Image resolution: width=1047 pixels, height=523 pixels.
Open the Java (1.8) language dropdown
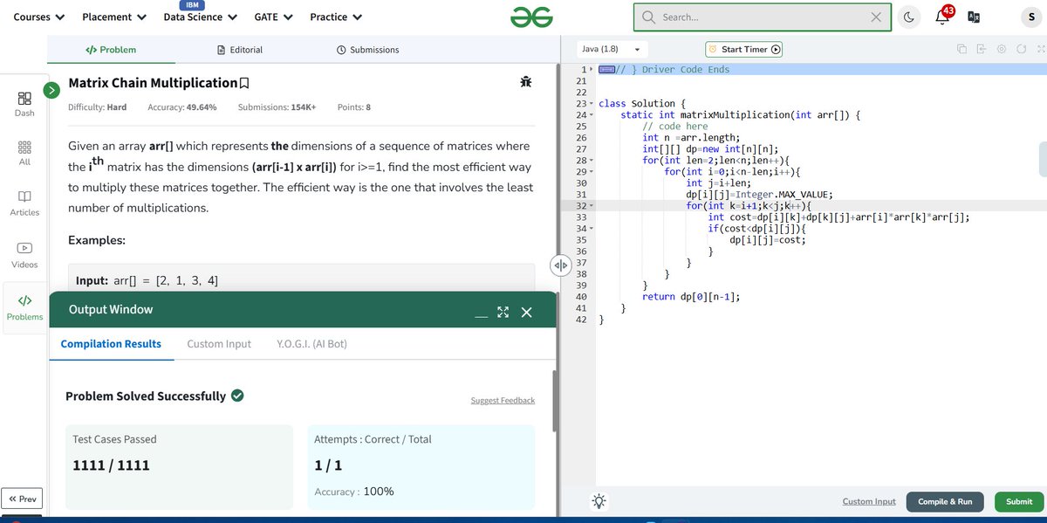pos(611,50)
